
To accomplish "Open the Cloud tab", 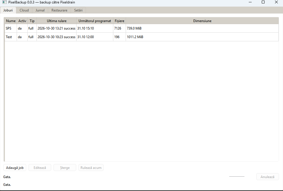I will coord(24,10).
